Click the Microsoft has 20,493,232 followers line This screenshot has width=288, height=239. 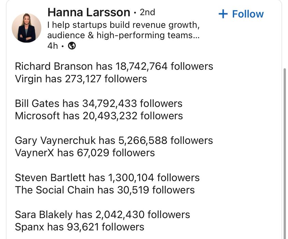(99, 116)
